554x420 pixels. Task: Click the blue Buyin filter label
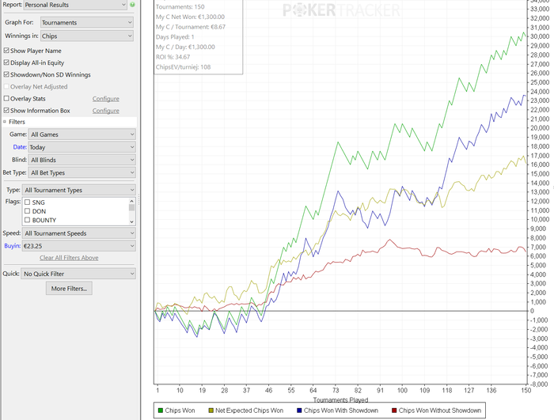click(13, 246)
